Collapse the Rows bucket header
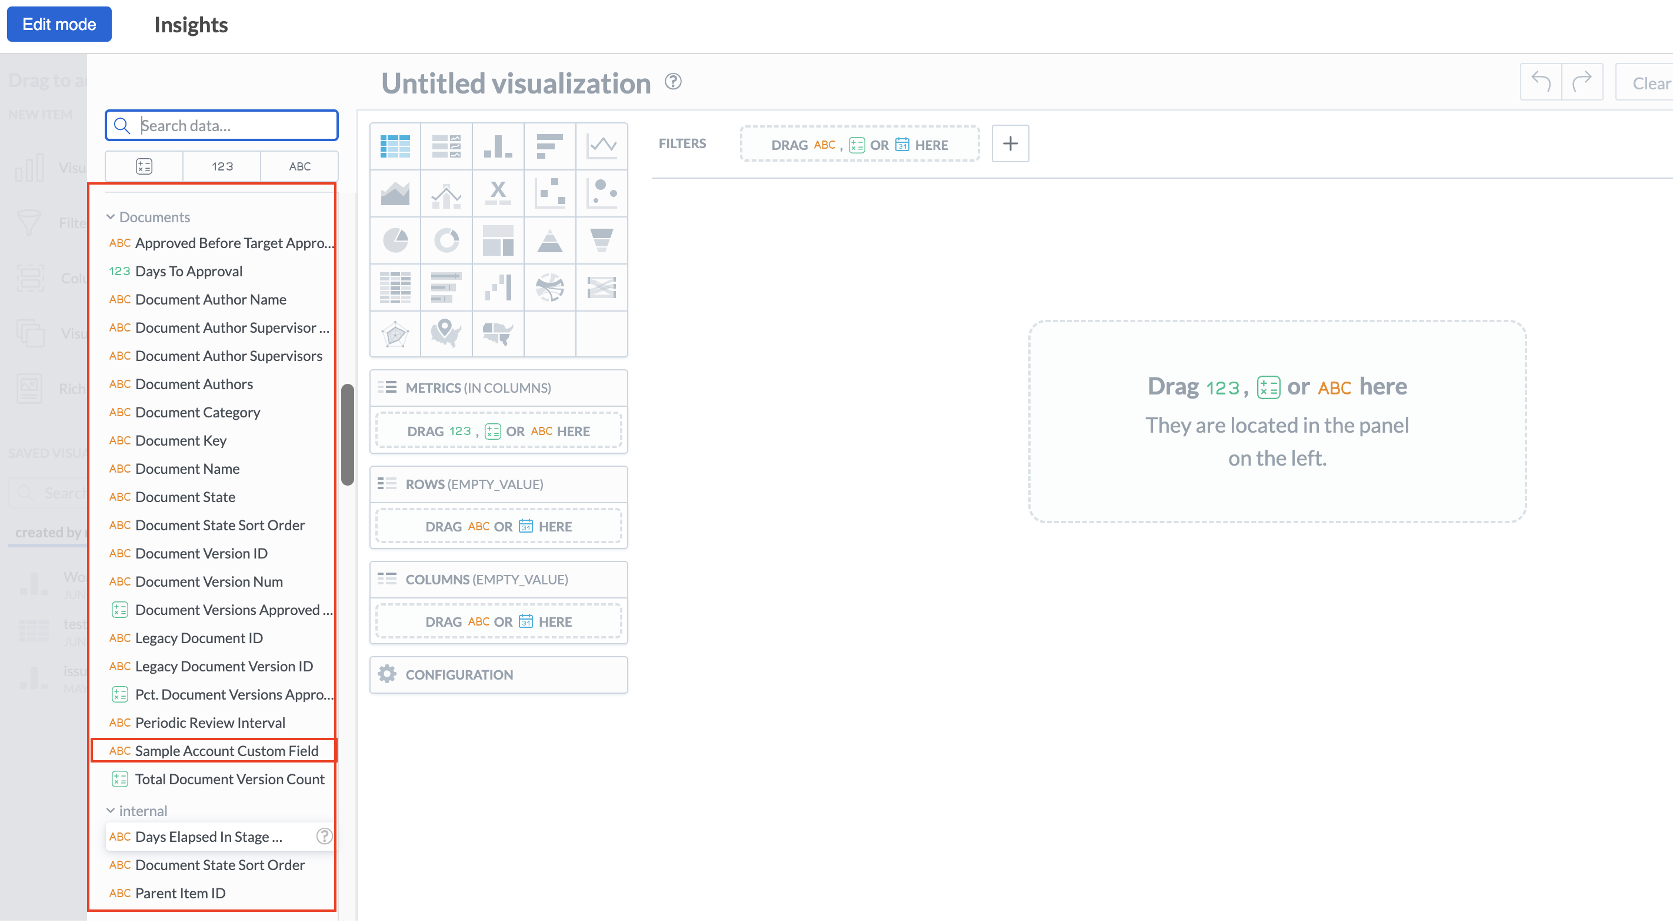 [x=498, y=484]
